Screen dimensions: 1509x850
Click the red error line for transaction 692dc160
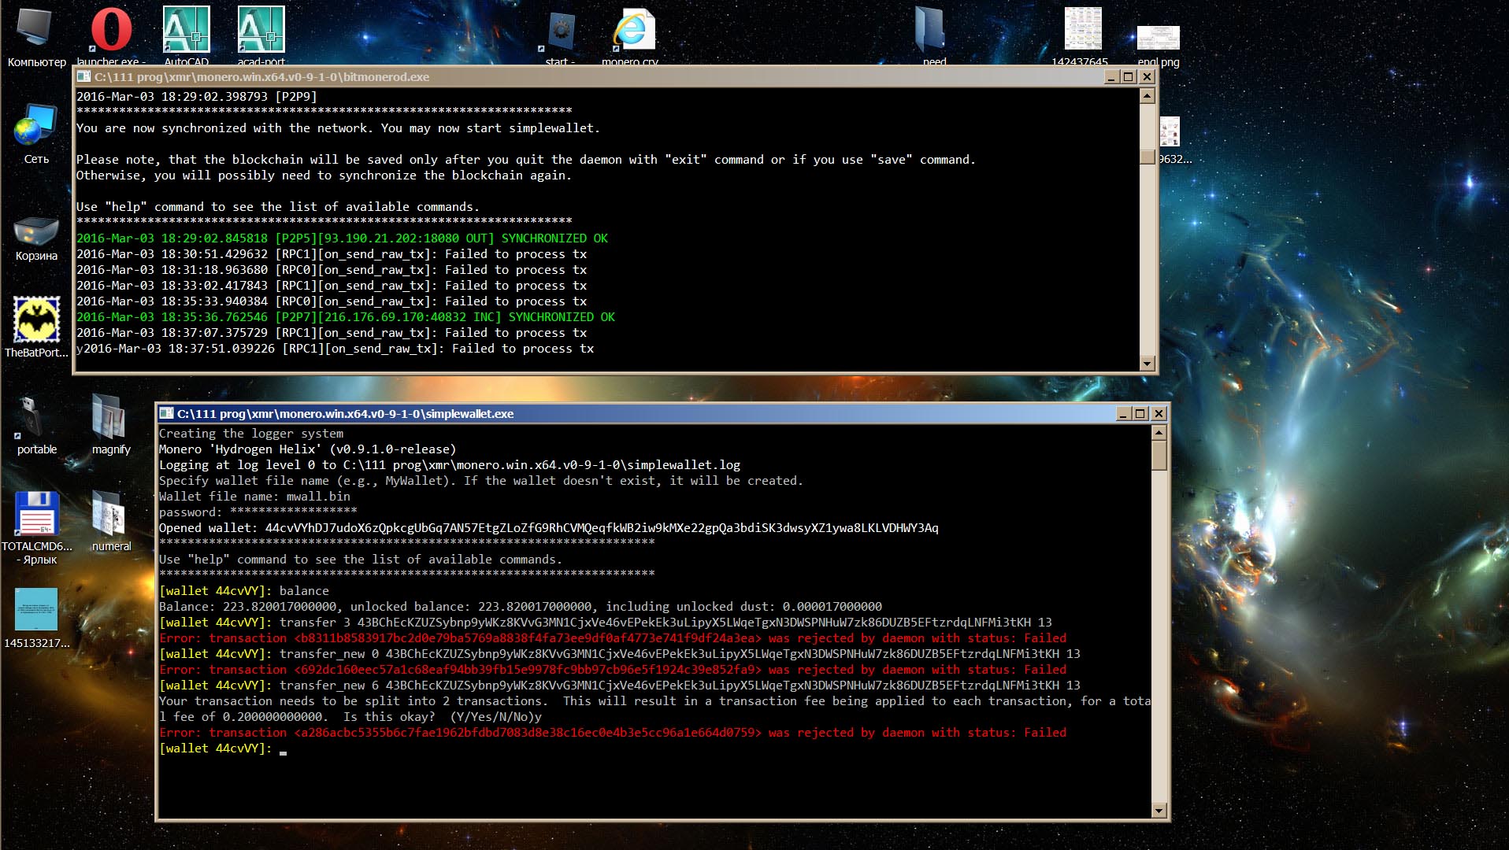tap(613, 670)
